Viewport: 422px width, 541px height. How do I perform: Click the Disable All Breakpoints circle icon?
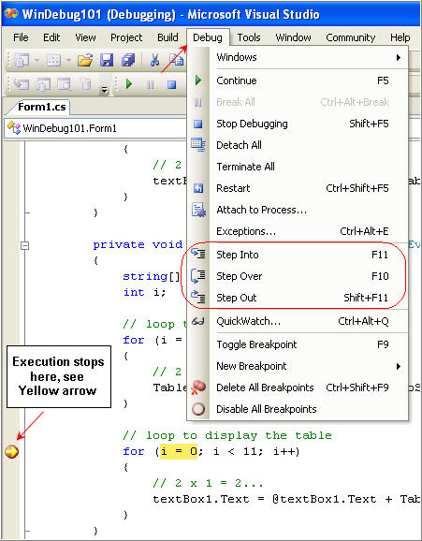tap(198, 409)
